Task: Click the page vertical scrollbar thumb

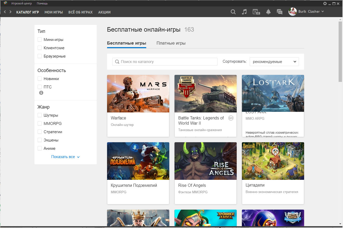Action: [340, 52]
